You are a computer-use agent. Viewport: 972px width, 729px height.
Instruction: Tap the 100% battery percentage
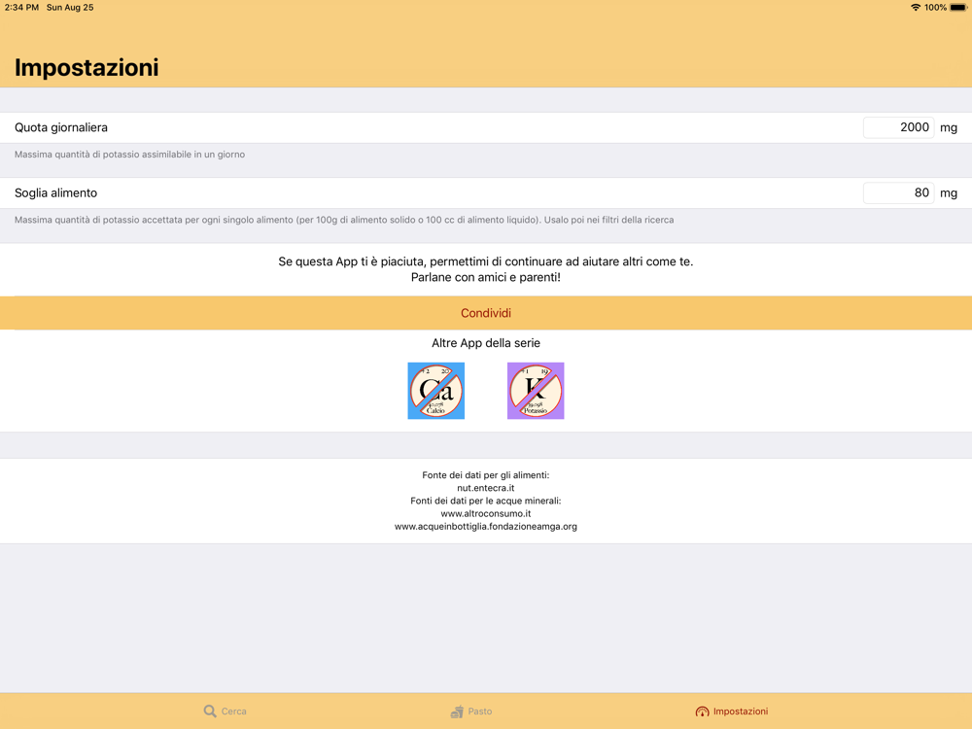(x=935, y=8)
